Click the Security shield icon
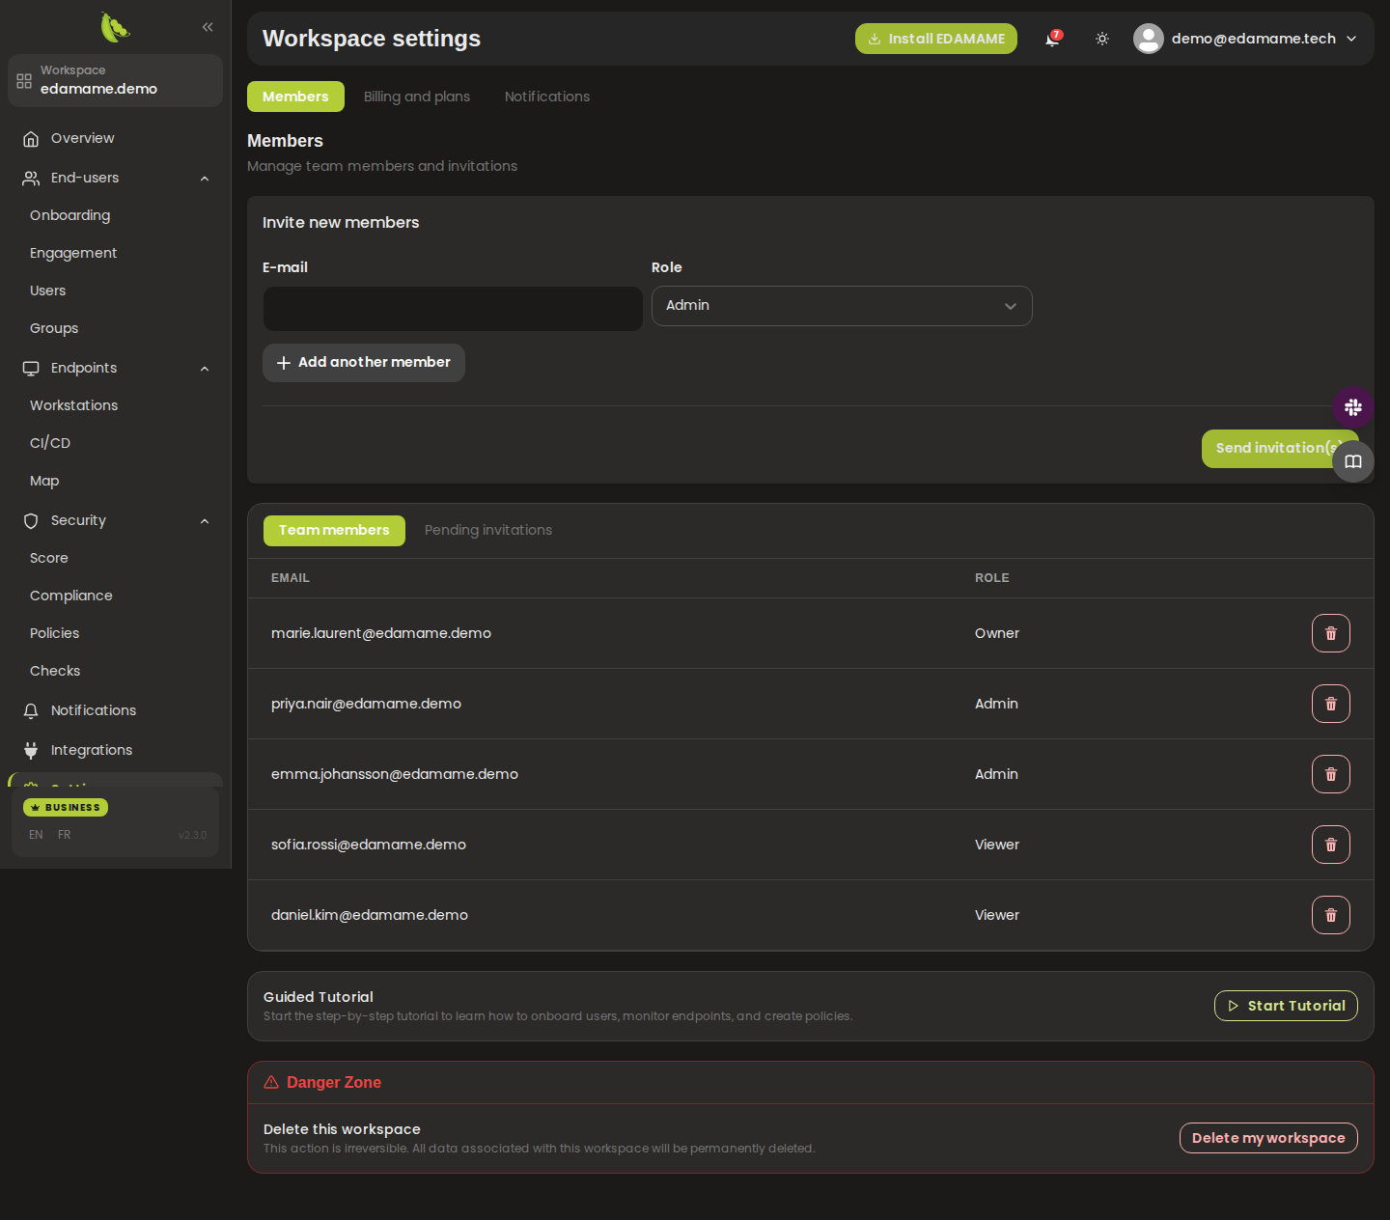 click(31, 521)
